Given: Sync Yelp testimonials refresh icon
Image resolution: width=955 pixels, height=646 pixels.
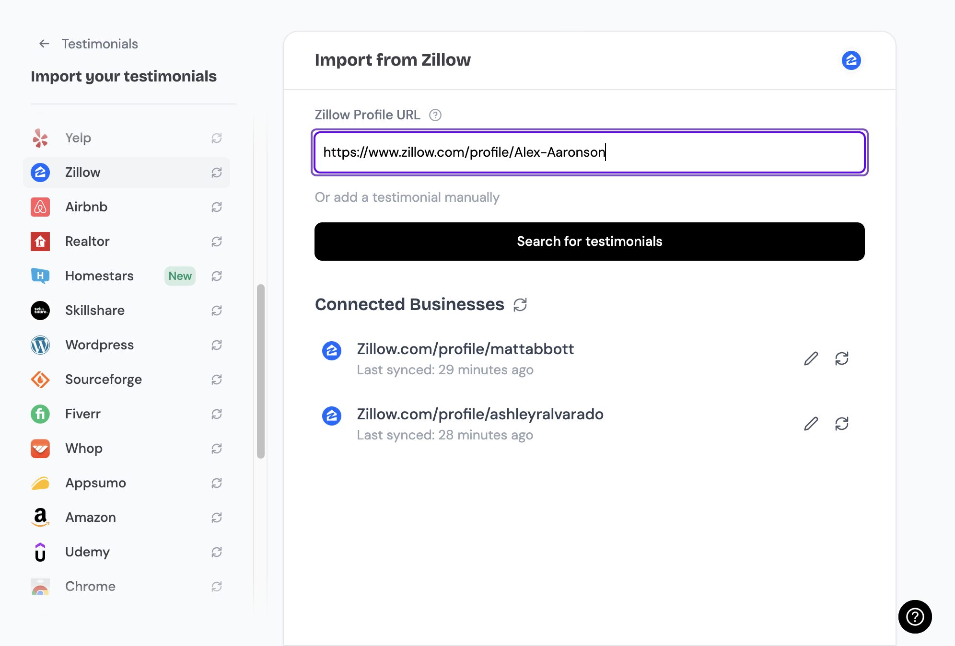Looking at the screenshot, I should click(x=217, y=138).
